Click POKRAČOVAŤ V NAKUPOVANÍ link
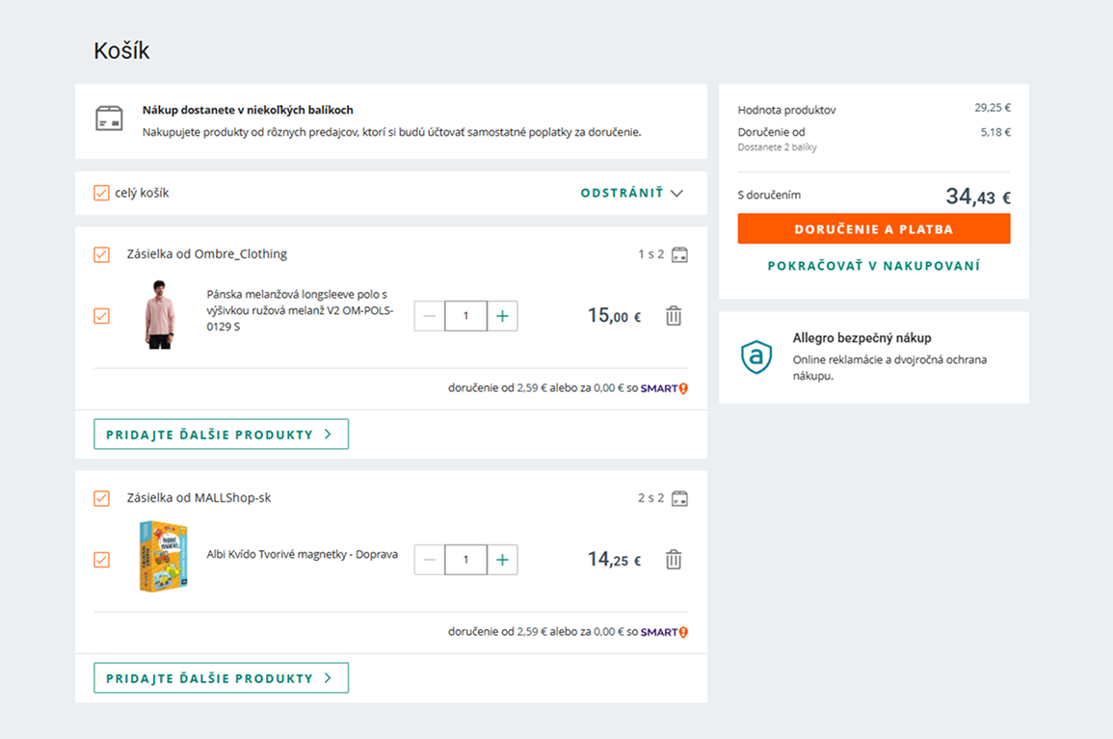Viewport: 1113px width, 739px height. click(874, 266)
